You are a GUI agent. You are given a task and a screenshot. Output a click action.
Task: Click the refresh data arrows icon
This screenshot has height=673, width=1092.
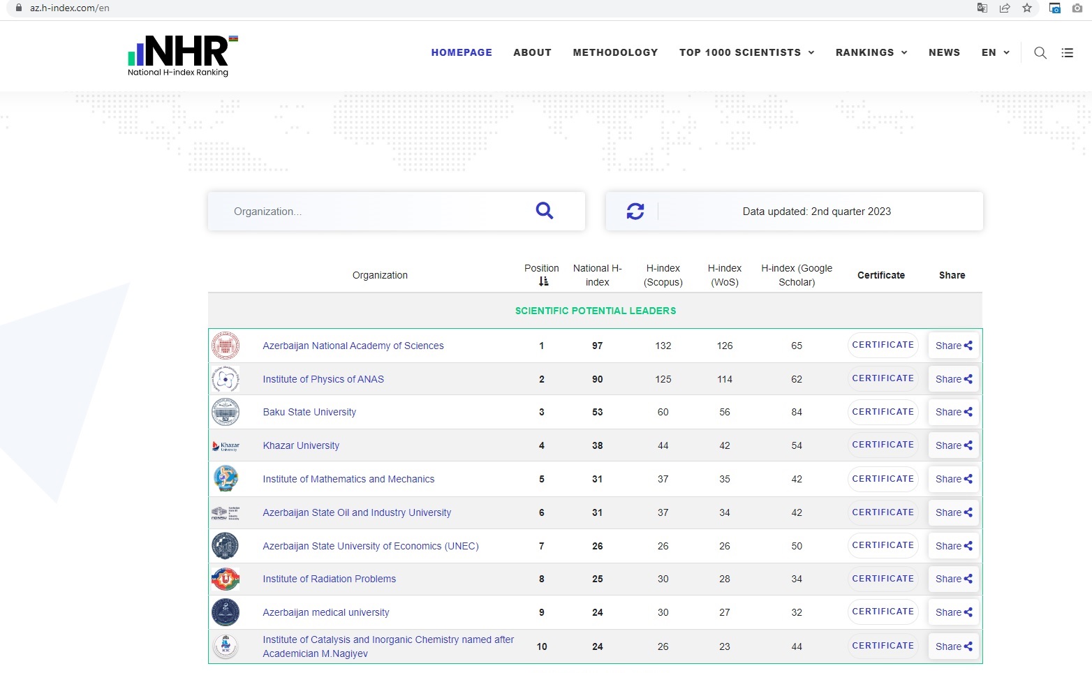pos(635,211)
